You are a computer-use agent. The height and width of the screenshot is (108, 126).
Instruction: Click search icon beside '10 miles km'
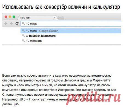click(x=23, y=41)
